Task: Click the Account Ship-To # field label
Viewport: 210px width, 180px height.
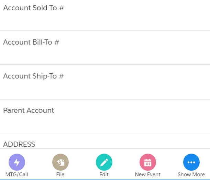Action: pos(33,76)
